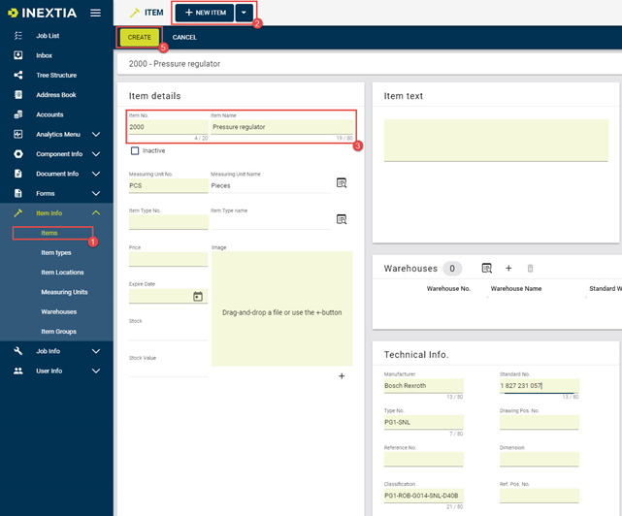Click the Item text area
The width and height of the screenshot is (622, 516).
pyautogui.click(x=496, y=141)
